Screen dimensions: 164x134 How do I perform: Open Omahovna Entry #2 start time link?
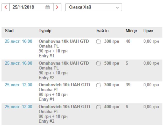18,63
